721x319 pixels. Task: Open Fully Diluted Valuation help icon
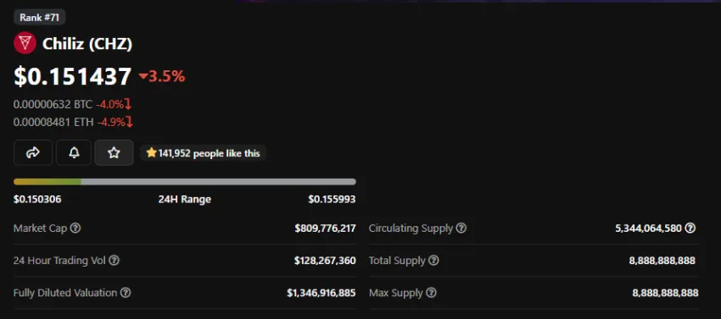tap(125, 293)
